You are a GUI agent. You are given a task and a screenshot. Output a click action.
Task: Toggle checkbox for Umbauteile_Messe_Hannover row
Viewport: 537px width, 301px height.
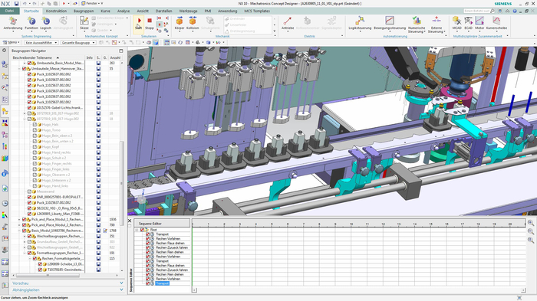click(x=24, y=68)
